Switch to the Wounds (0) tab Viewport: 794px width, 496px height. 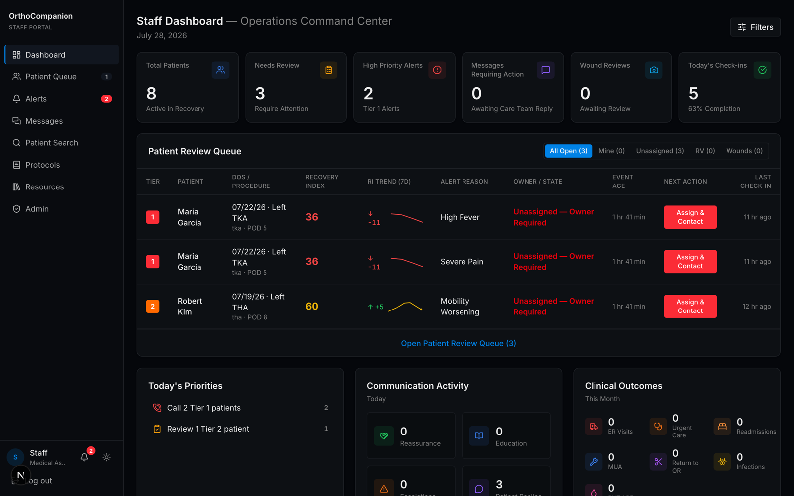(x=744, y=151)
